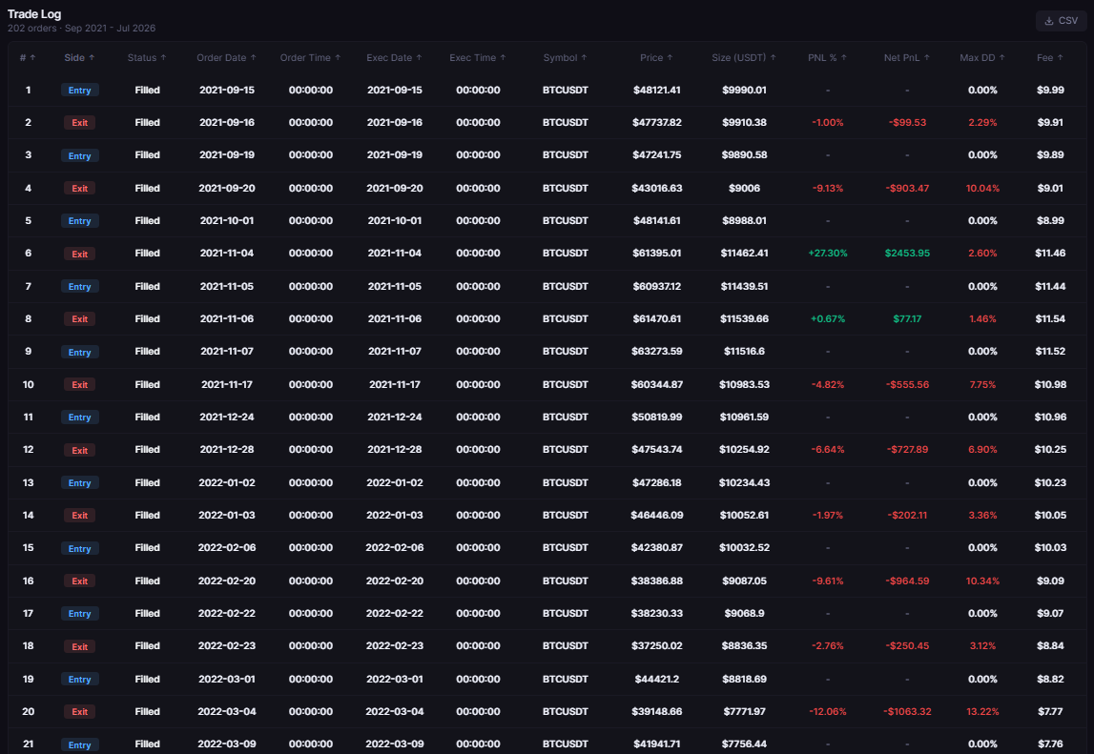This screenshot has width=1094, height=754.
Task: Download the trade log as CSV
Action: pyautogui.click(x=1061, y=21)
